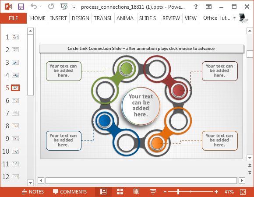The width and height of the screenshot is (254, 197).
Task: Click the blue sphere button in diagram
Action: (105, 121)
